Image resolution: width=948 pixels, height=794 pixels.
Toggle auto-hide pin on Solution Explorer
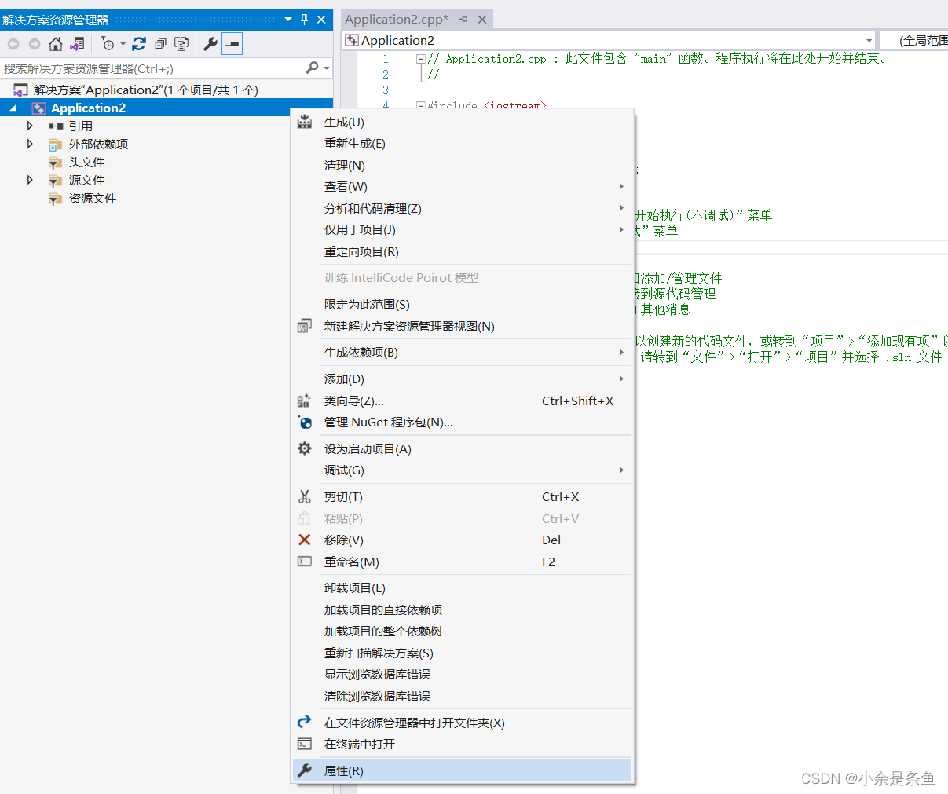304,19
